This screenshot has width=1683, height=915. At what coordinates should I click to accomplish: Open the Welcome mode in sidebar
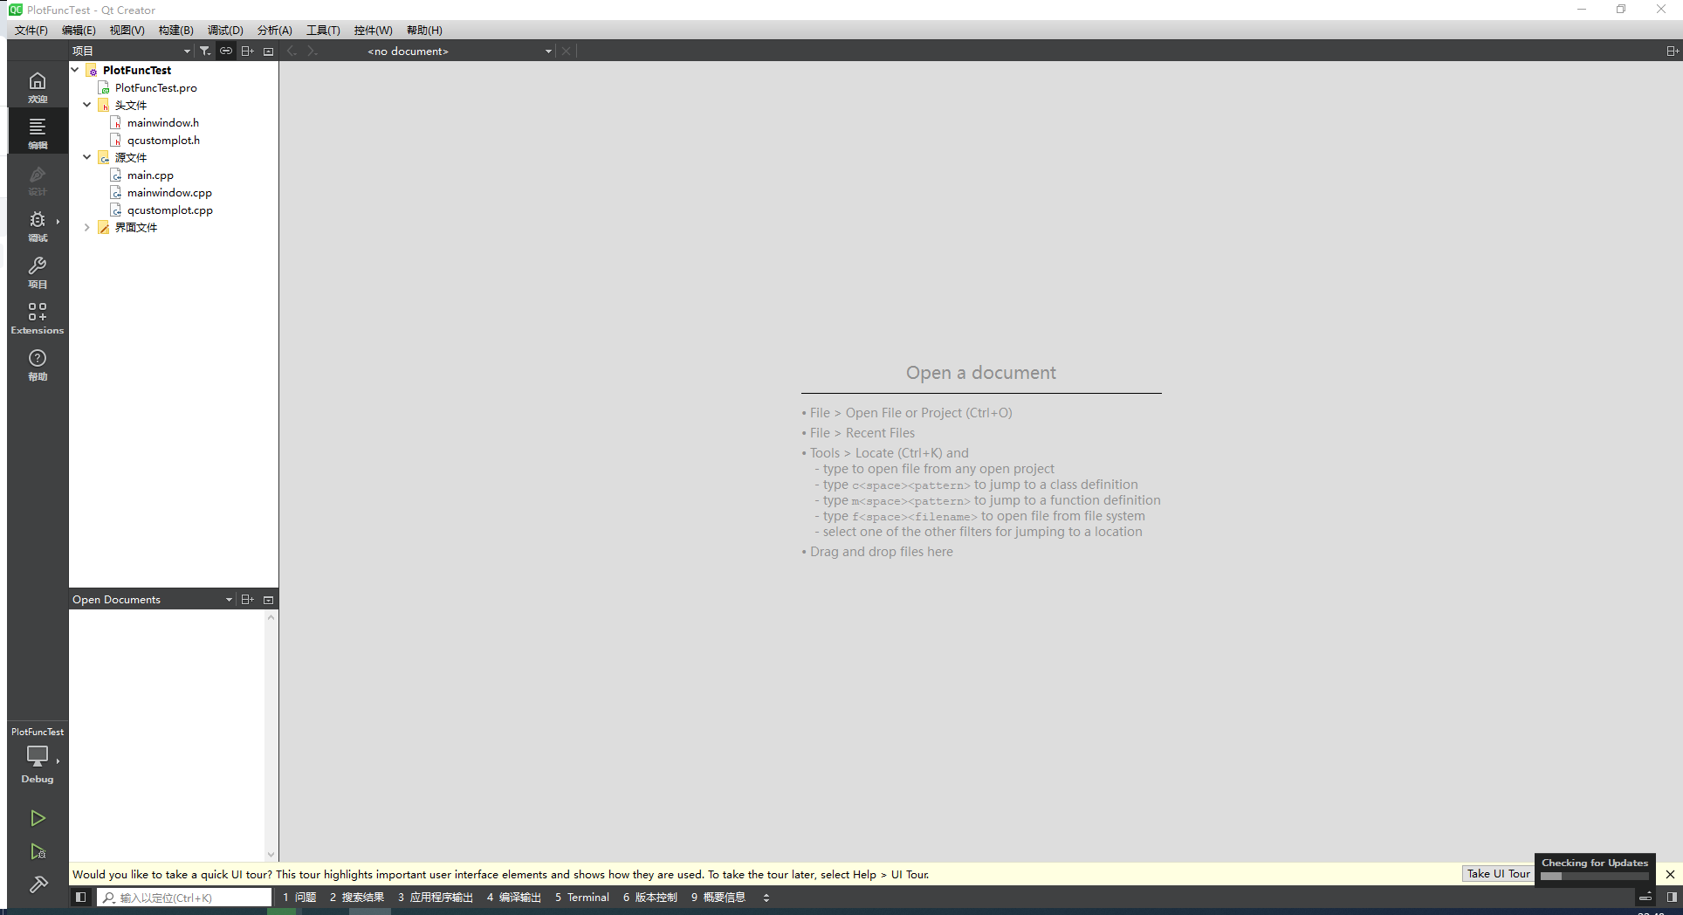coord(37,86)
